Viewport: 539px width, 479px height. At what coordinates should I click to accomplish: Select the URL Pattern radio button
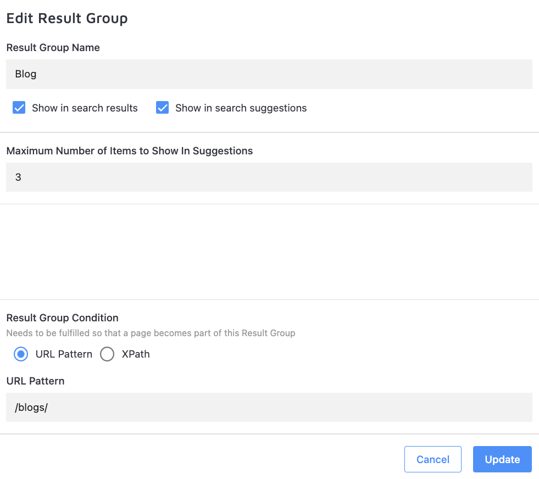point(21,354)
